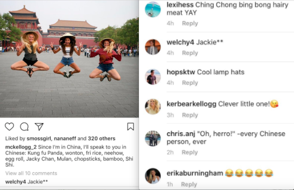Open chris.anj profile avatar
Screen dimensions: 294x190
pyautogui.click(x=153, y=138)
